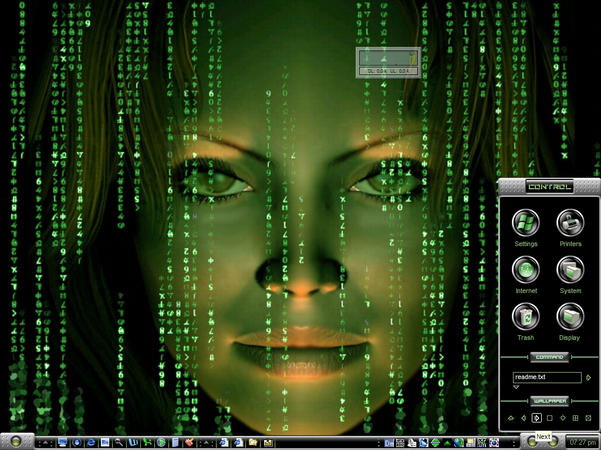Click the 07:27 pm clock
The height and width of the screenshot is (450, 601).
coord(583,442)
